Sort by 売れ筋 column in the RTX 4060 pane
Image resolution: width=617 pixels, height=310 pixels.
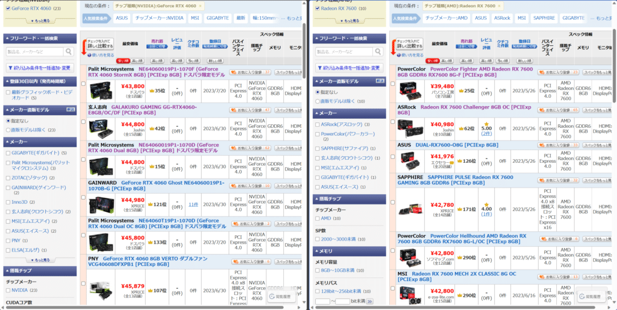pos(157,41)
